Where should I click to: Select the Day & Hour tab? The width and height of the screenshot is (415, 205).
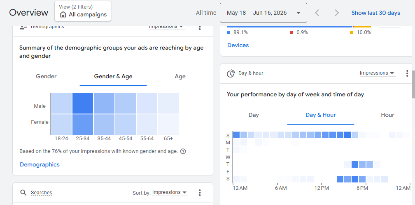click(x=320, y=115)
